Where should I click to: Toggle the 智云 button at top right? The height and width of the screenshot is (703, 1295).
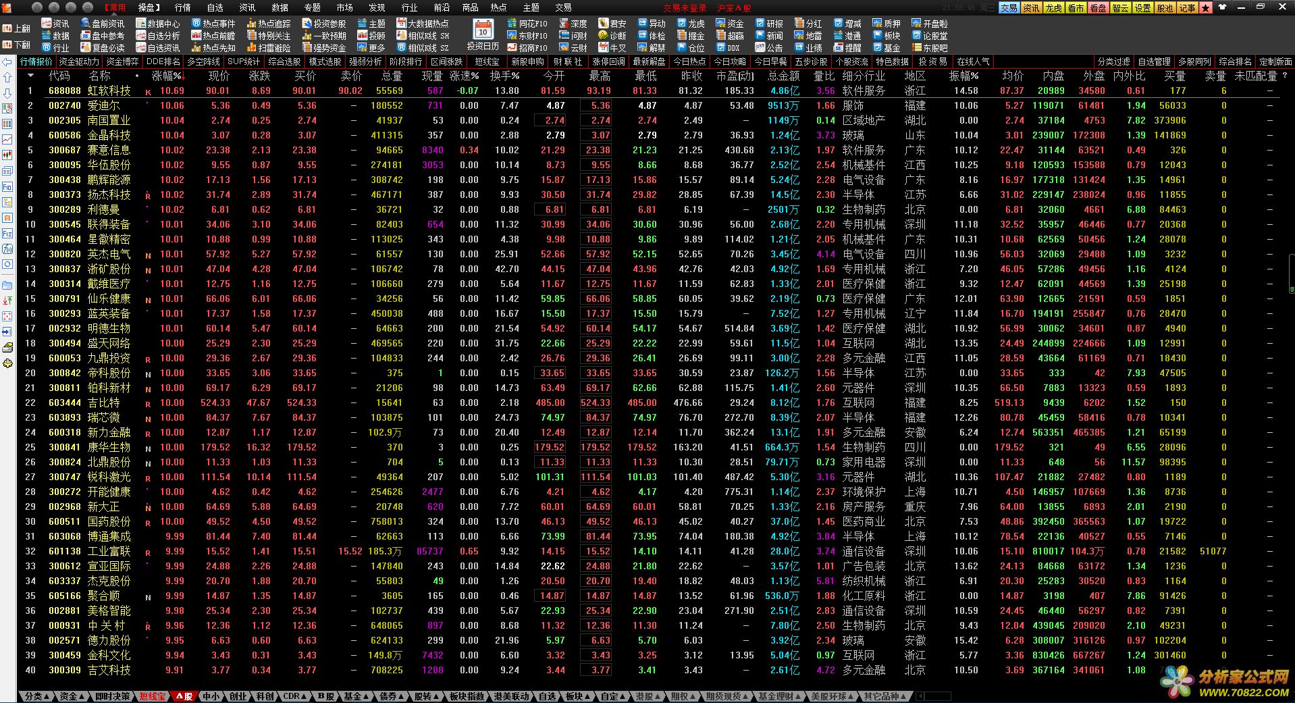(1120, 8)
